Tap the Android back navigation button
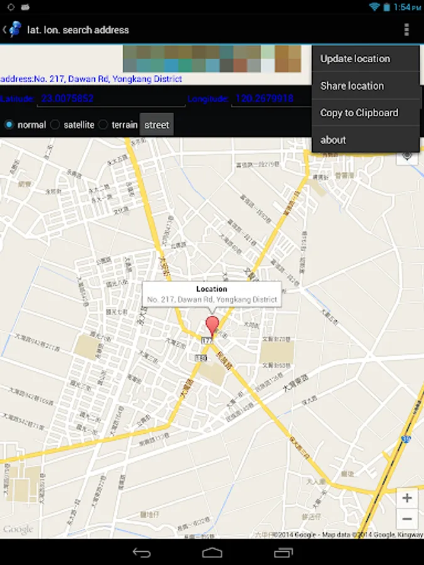The height and width of the screenshot is (565, 424). pos(141,552)
